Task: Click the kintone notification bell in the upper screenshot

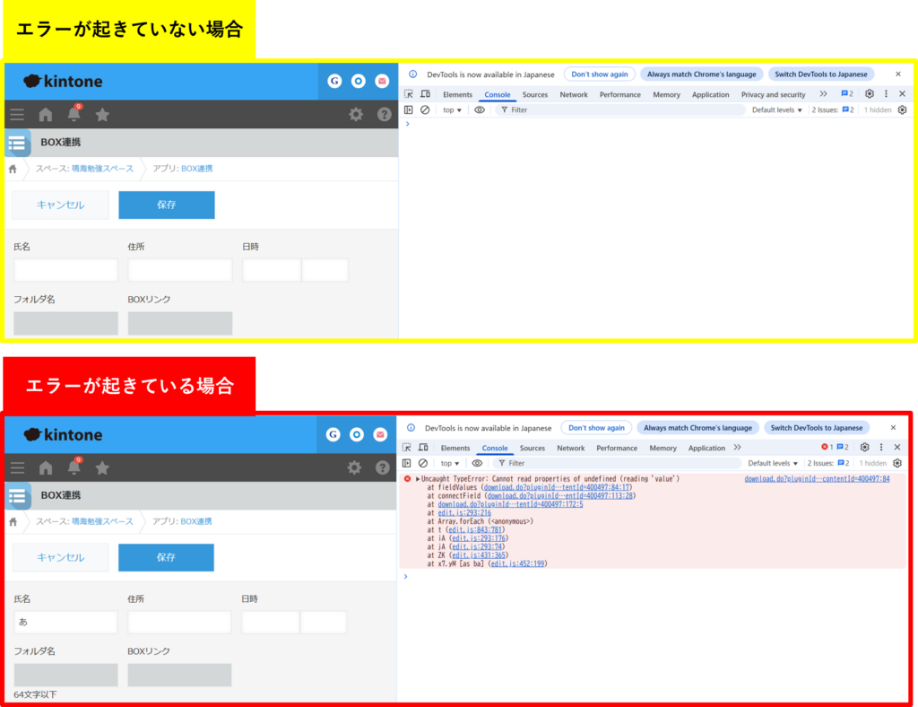Action: click(x=74, y=114)
